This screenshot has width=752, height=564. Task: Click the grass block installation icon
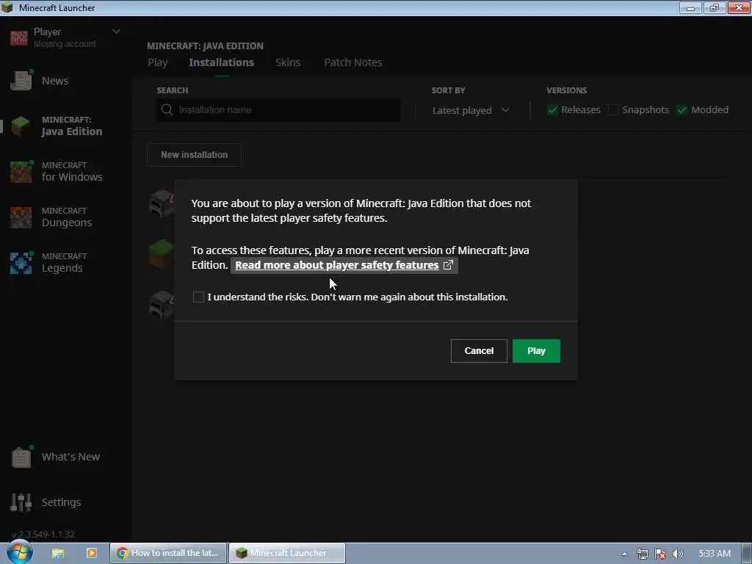click(x=161, y=253)
